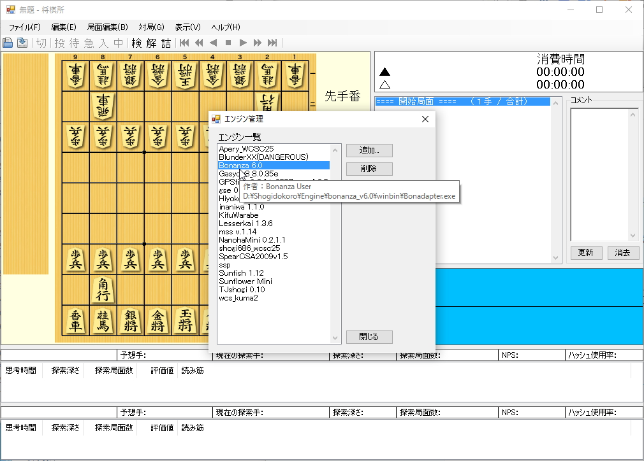The image size is (644, 461).
Task: Click the new kifu file icon
Action: [8, 43]
